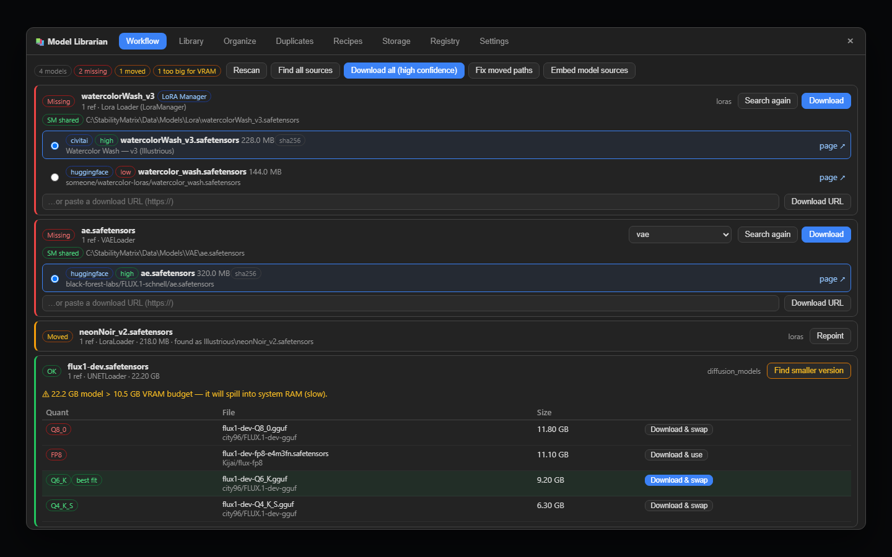
Task: Click Download & swap for Q6_K best fit
Action: coord(679,480)
